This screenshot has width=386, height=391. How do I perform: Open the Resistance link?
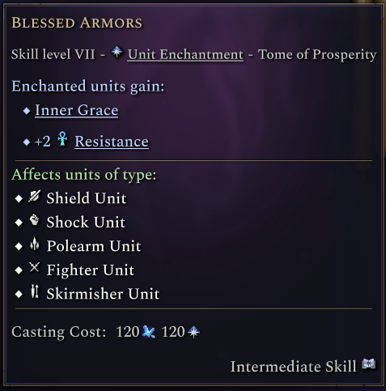point(112,142)
